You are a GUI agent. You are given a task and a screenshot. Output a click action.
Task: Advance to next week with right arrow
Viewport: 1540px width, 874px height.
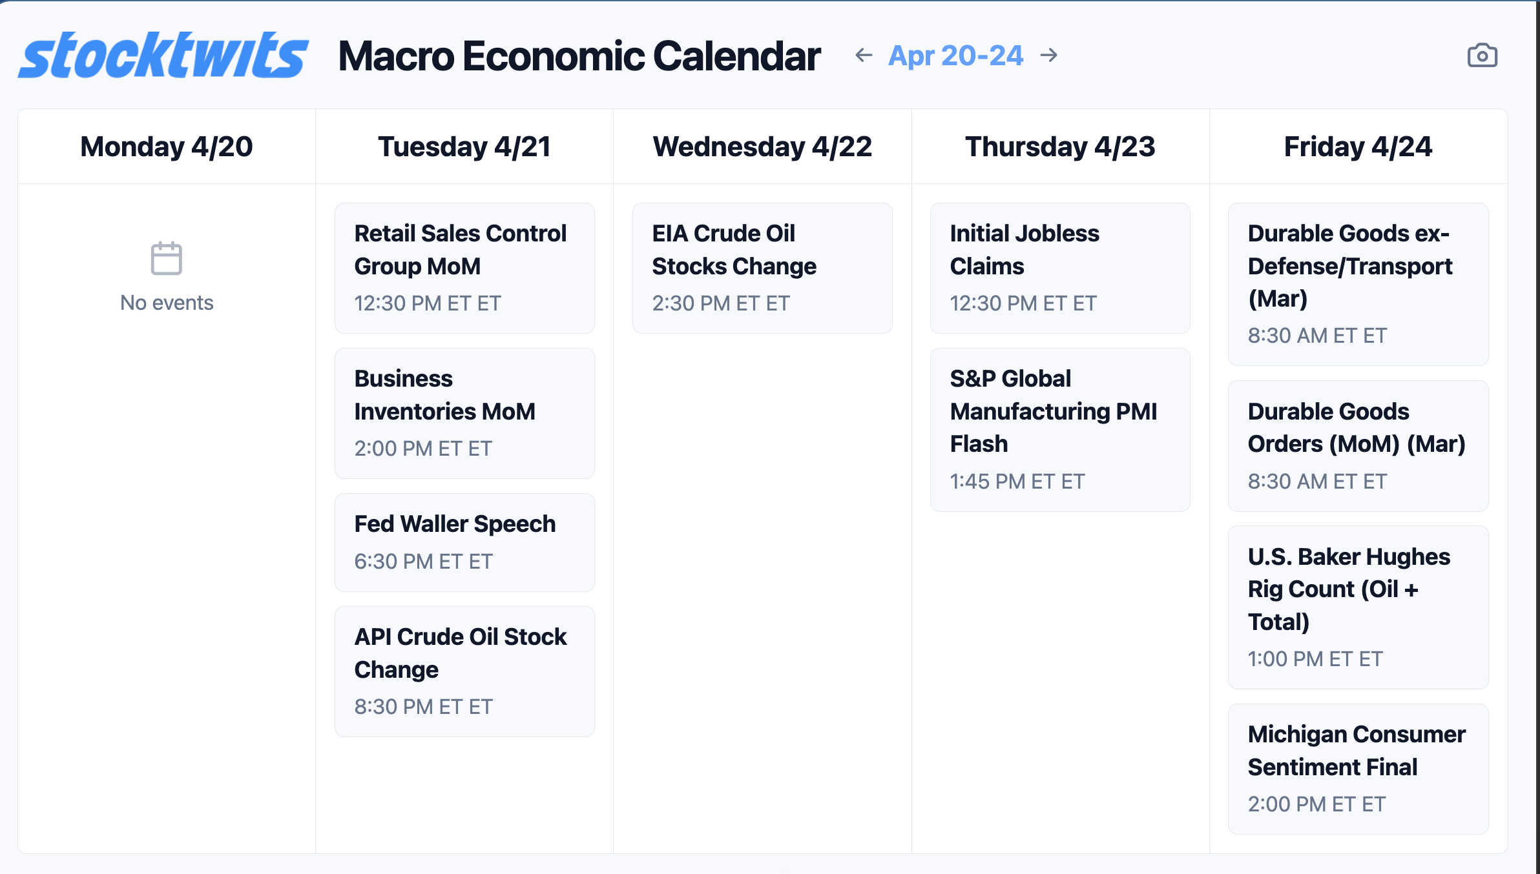tap(1049, 56)
